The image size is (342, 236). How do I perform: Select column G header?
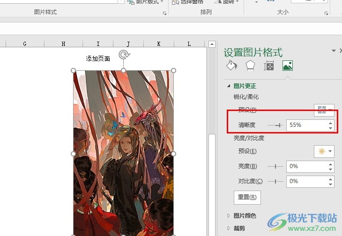click(x=25, y=44)
